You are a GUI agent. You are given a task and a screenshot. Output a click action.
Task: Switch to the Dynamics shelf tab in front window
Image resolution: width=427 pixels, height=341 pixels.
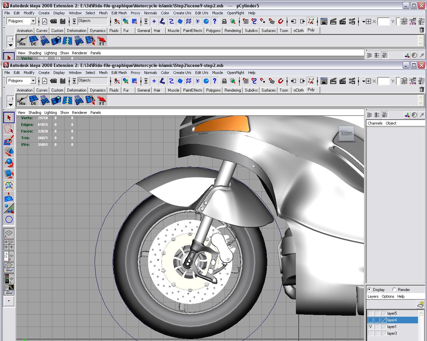tap(98, 90)
